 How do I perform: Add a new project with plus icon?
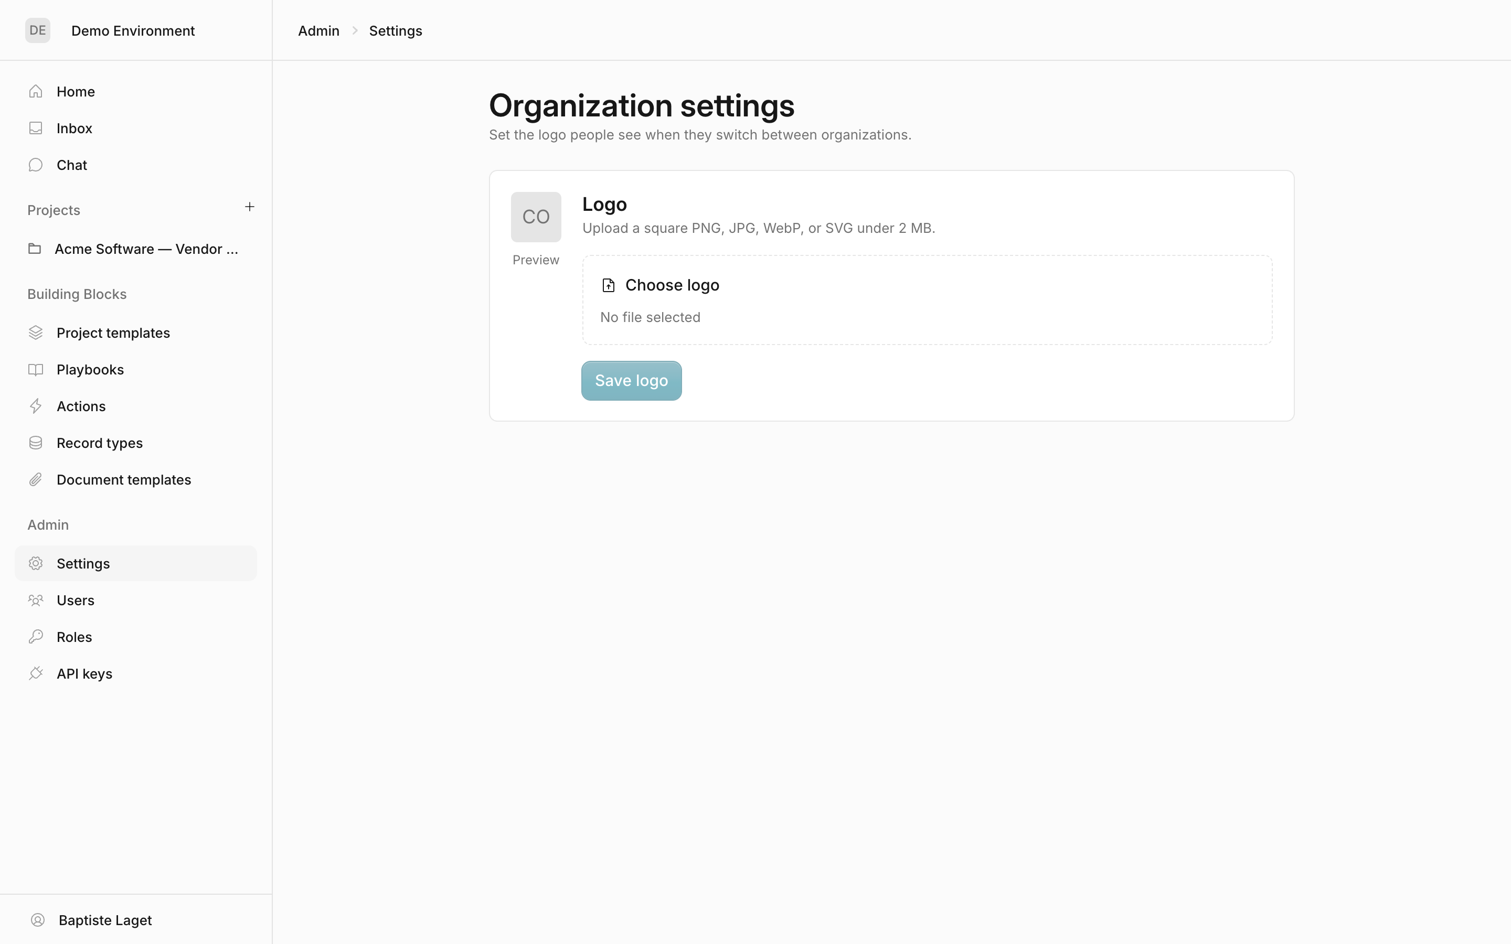pyautogui.click(x=250, y=207)
